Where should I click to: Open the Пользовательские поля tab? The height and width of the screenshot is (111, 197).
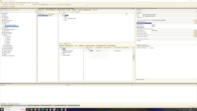coord(101,46)
